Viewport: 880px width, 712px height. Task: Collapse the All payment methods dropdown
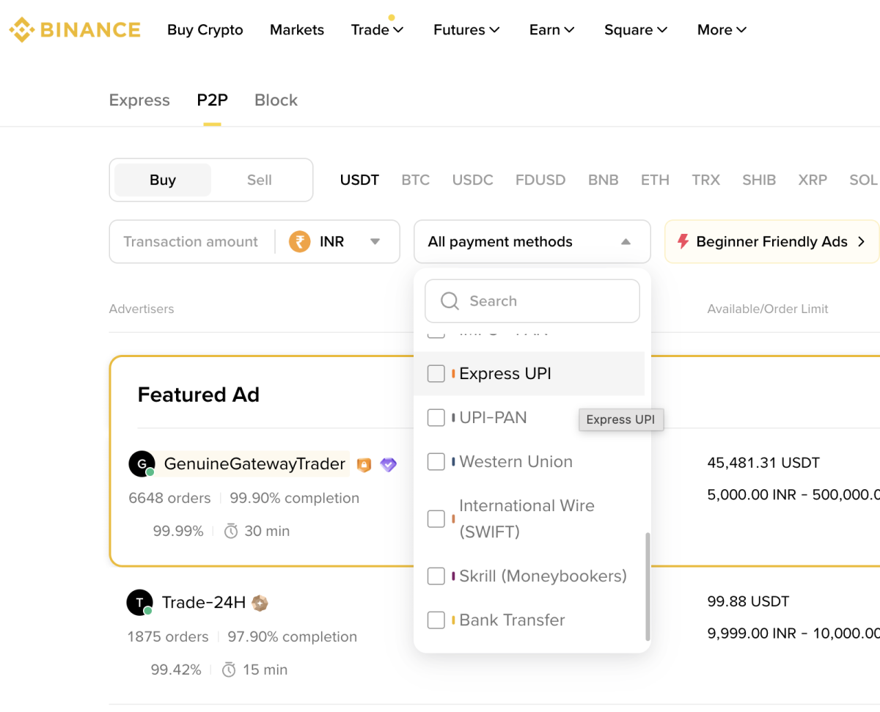[625, 241]
